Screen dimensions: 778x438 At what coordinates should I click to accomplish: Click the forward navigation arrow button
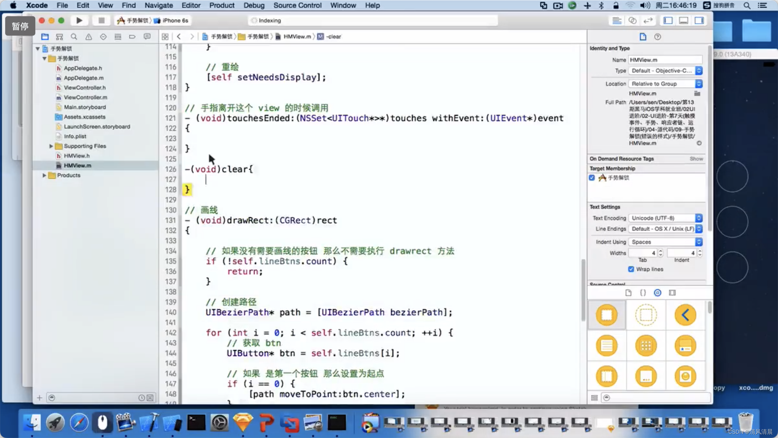tap(191, 36)
